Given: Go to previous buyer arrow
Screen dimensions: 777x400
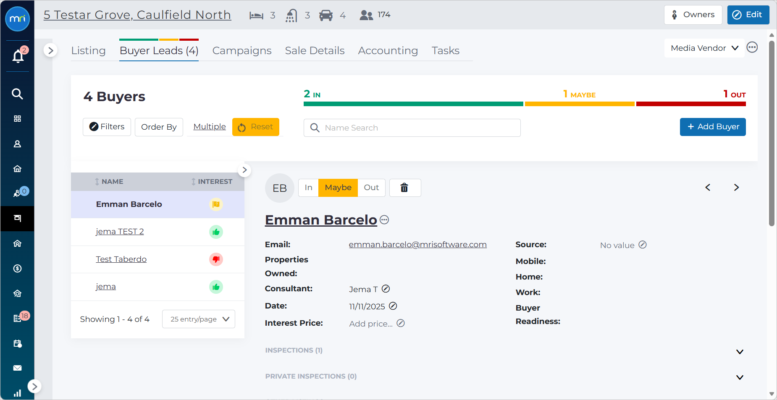Looking at the screenshot, I should tap(708, 188).
